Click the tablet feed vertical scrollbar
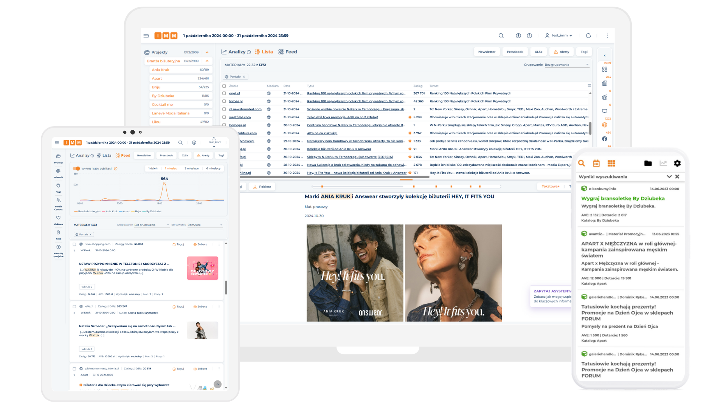The height and width of the screenshot is (408, 726). coord(226,287)
